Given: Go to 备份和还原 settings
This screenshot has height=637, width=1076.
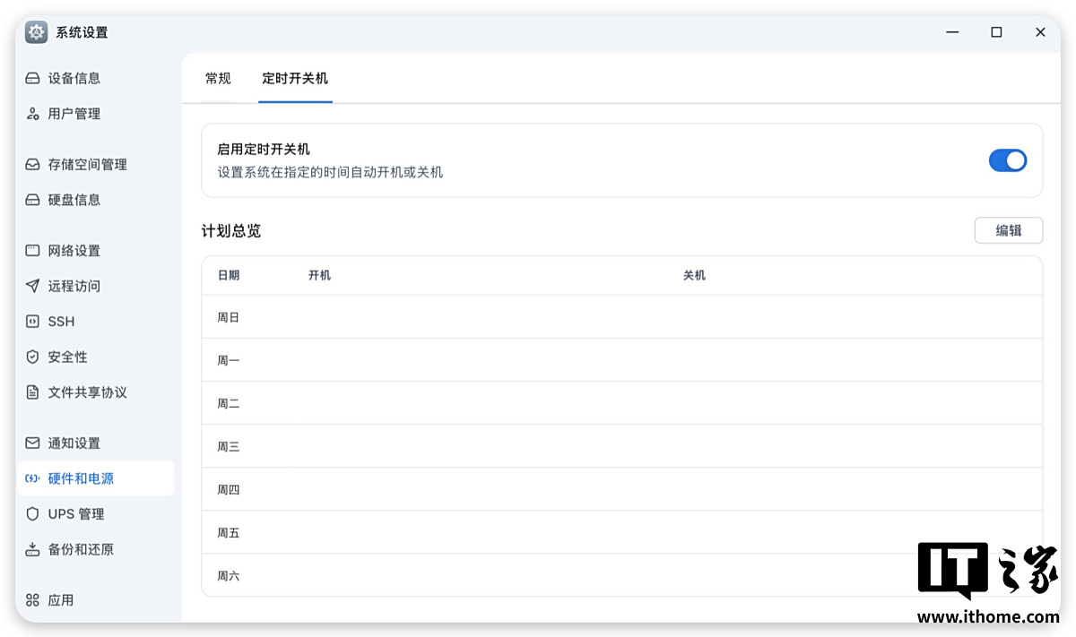Looking at the screenshot, I should 81,549.
